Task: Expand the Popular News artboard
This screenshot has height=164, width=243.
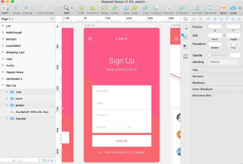Action: coord(3,72)
